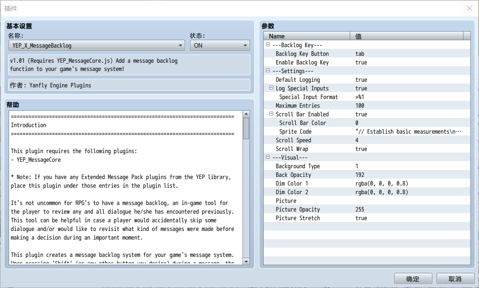This screenshot has height=288, width=479.
Task: Click the Scroll Speed value 4
Action: pos(357,140)
